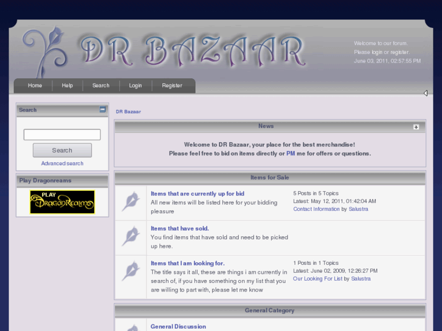This screenshot has width=442, height=331.
Task: Open the General Discussion board
Action: tap(178, 327)
